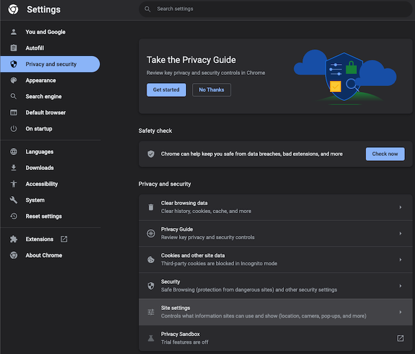The height and width of the screenshot is (354, 415).
Task: Click the Default browser window icon
Action: [x=14, y=112]
